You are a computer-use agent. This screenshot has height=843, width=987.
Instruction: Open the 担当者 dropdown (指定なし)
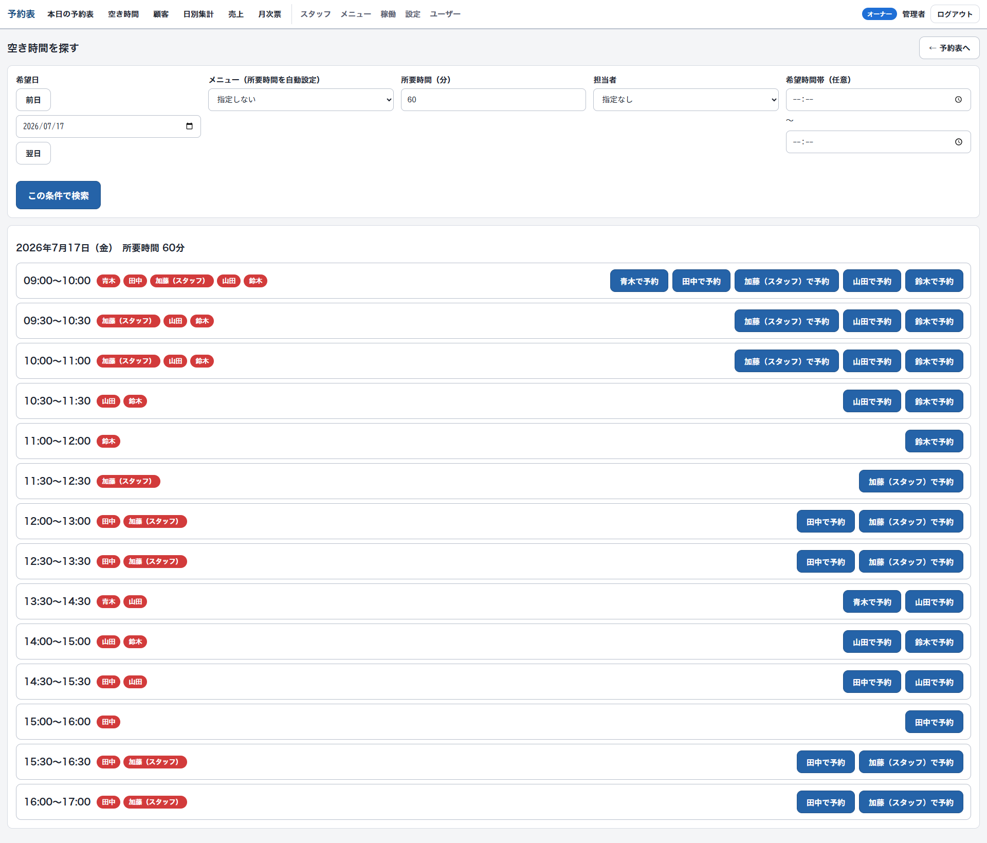pos(686,100)
